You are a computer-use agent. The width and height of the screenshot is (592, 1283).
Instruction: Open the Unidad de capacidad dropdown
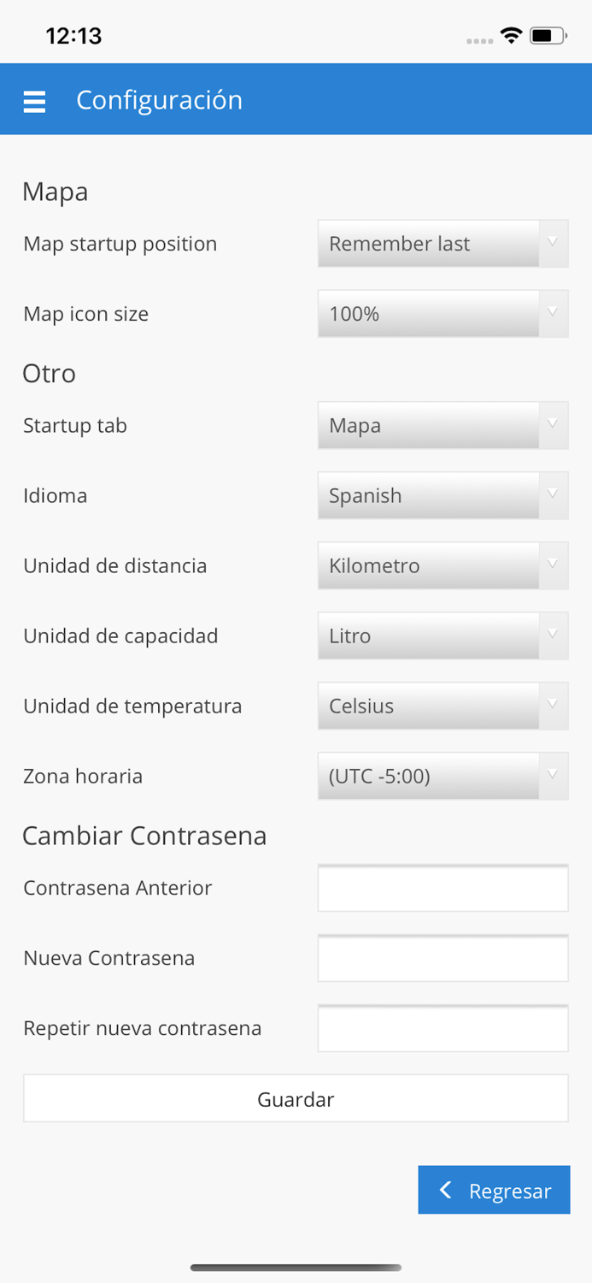click(443, 636)
